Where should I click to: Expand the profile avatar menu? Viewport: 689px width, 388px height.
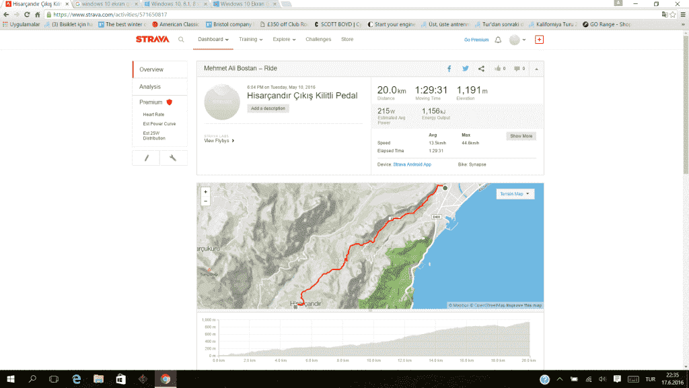tap(518, 40)
